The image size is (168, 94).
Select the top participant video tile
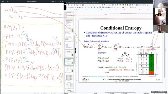[161, 4]
